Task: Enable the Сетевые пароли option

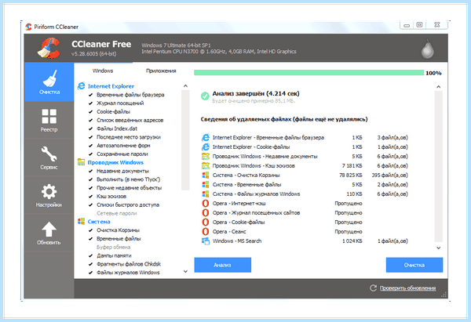Action: coord(116,213)
